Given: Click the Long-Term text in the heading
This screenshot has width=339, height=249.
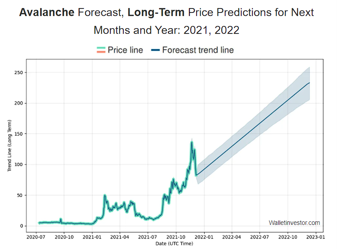Looking at the screenshot, I should point(156,12).
